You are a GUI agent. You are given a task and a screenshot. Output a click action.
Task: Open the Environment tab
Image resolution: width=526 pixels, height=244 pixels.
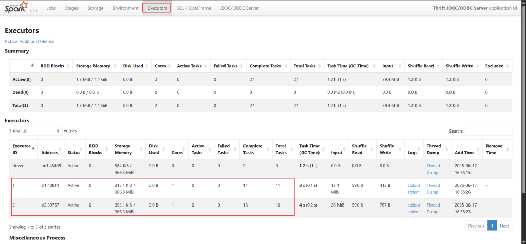click(125, 8)
